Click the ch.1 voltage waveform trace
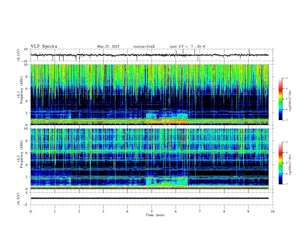Viewport: 307px width, 237px height. pos(149,55)
